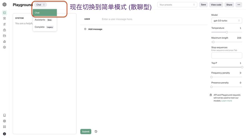Adjust the Top P slider handle

coord(242,67)
